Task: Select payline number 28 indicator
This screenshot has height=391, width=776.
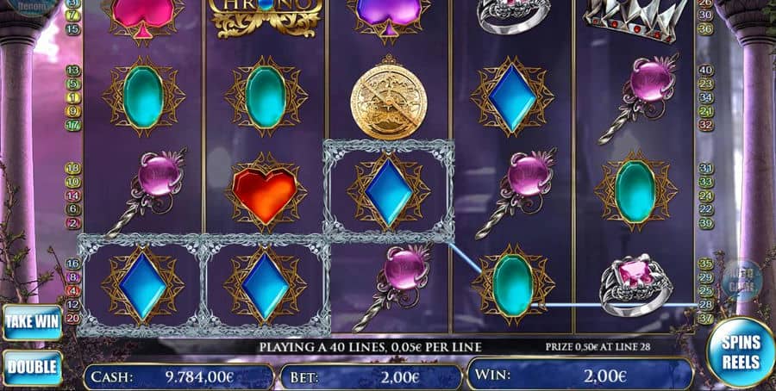Action: point(705,305)
